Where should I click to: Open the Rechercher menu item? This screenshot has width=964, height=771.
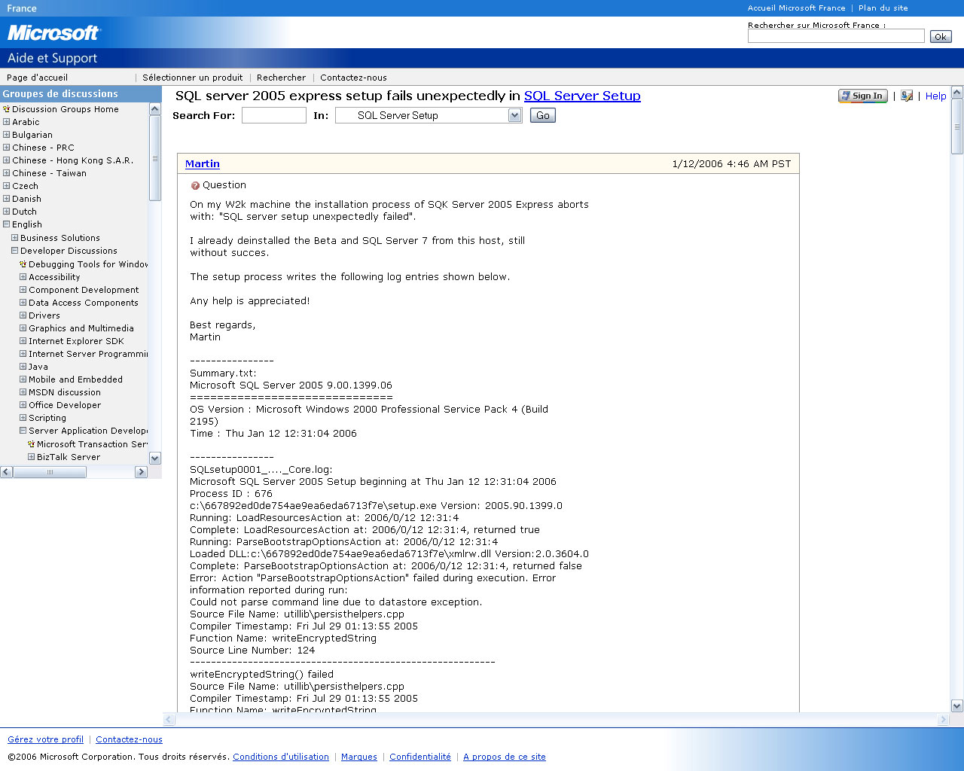point(281,78)
